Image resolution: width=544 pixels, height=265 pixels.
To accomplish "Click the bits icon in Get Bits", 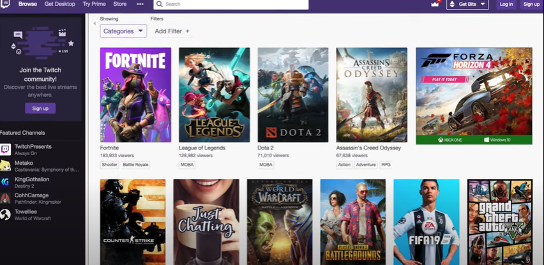I will [x=452, y=4].
